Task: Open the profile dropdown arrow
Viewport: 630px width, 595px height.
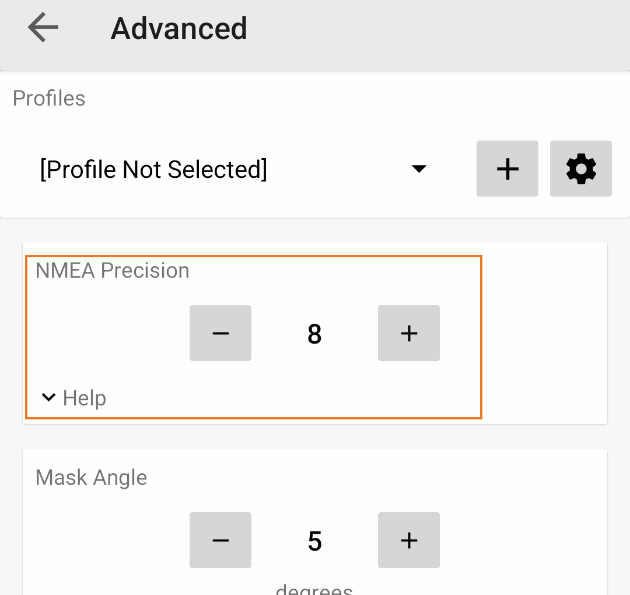Action: [419, 169]
